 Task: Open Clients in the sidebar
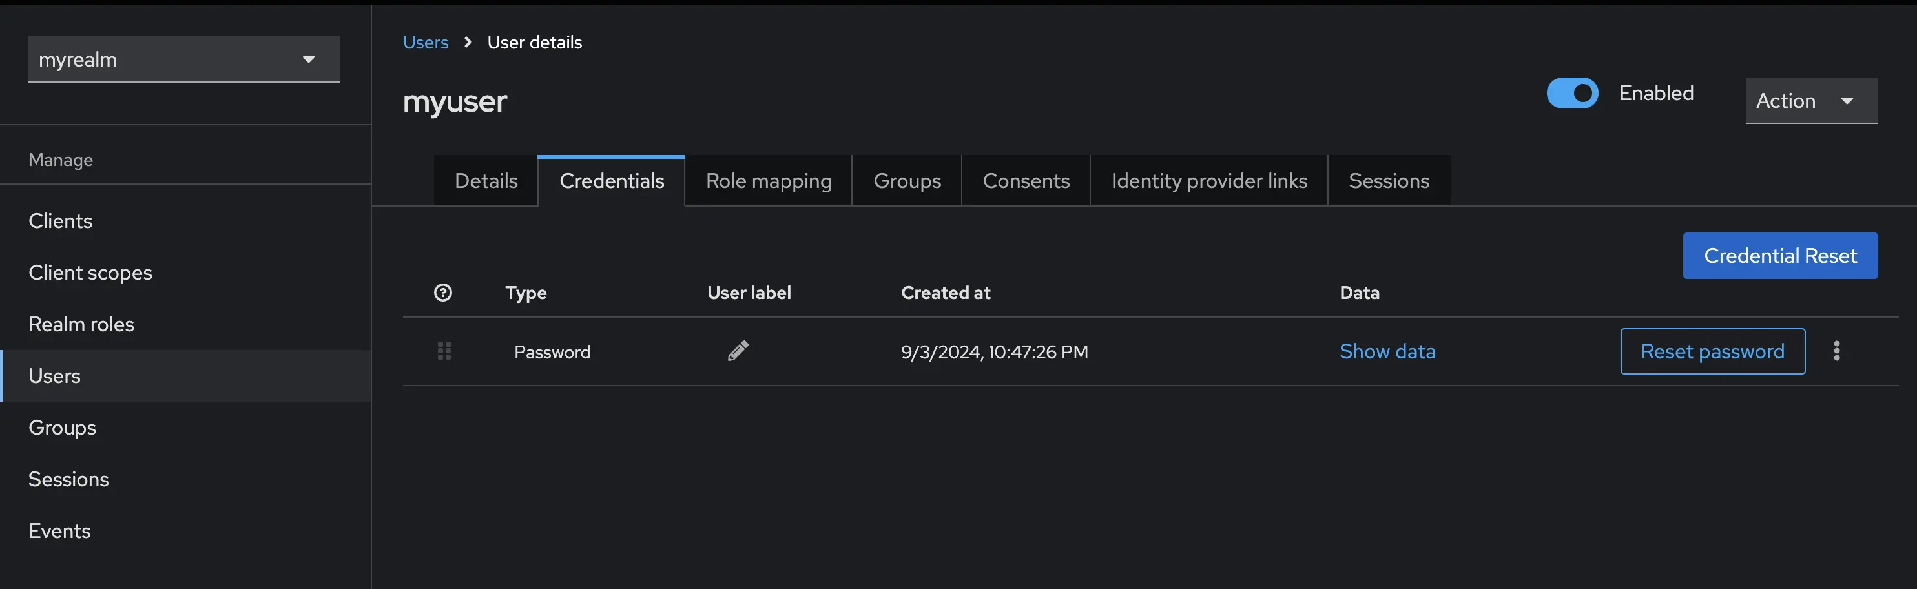coord(60,221)
